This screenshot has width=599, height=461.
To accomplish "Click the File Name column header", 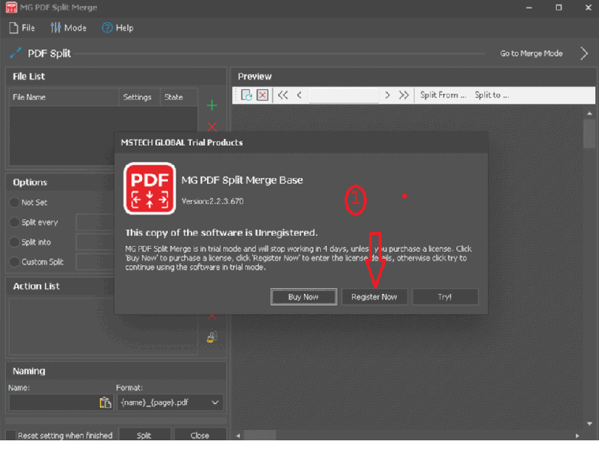I will click(x=64, y=97).
